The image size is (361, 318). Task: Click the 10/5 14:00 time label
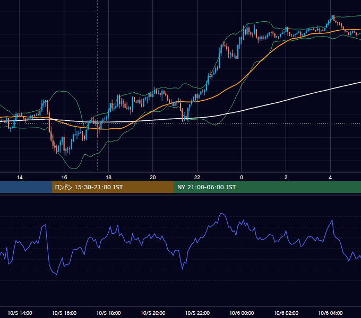pyautogui.click(x=20, y=313)
